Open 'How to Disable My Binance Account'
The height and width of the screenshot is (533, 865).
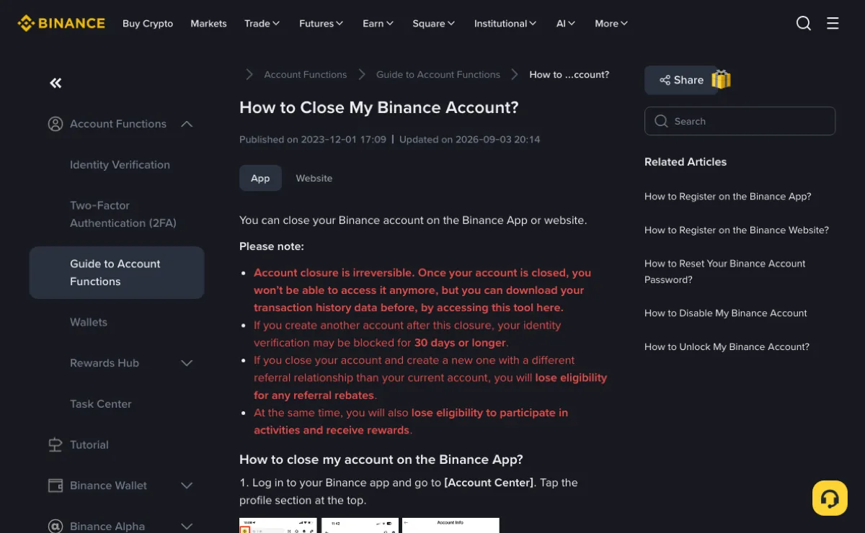(726, 313)
